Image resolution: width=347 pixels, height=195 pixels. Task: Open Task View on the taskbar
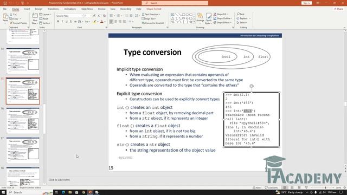tap(56, 192)
